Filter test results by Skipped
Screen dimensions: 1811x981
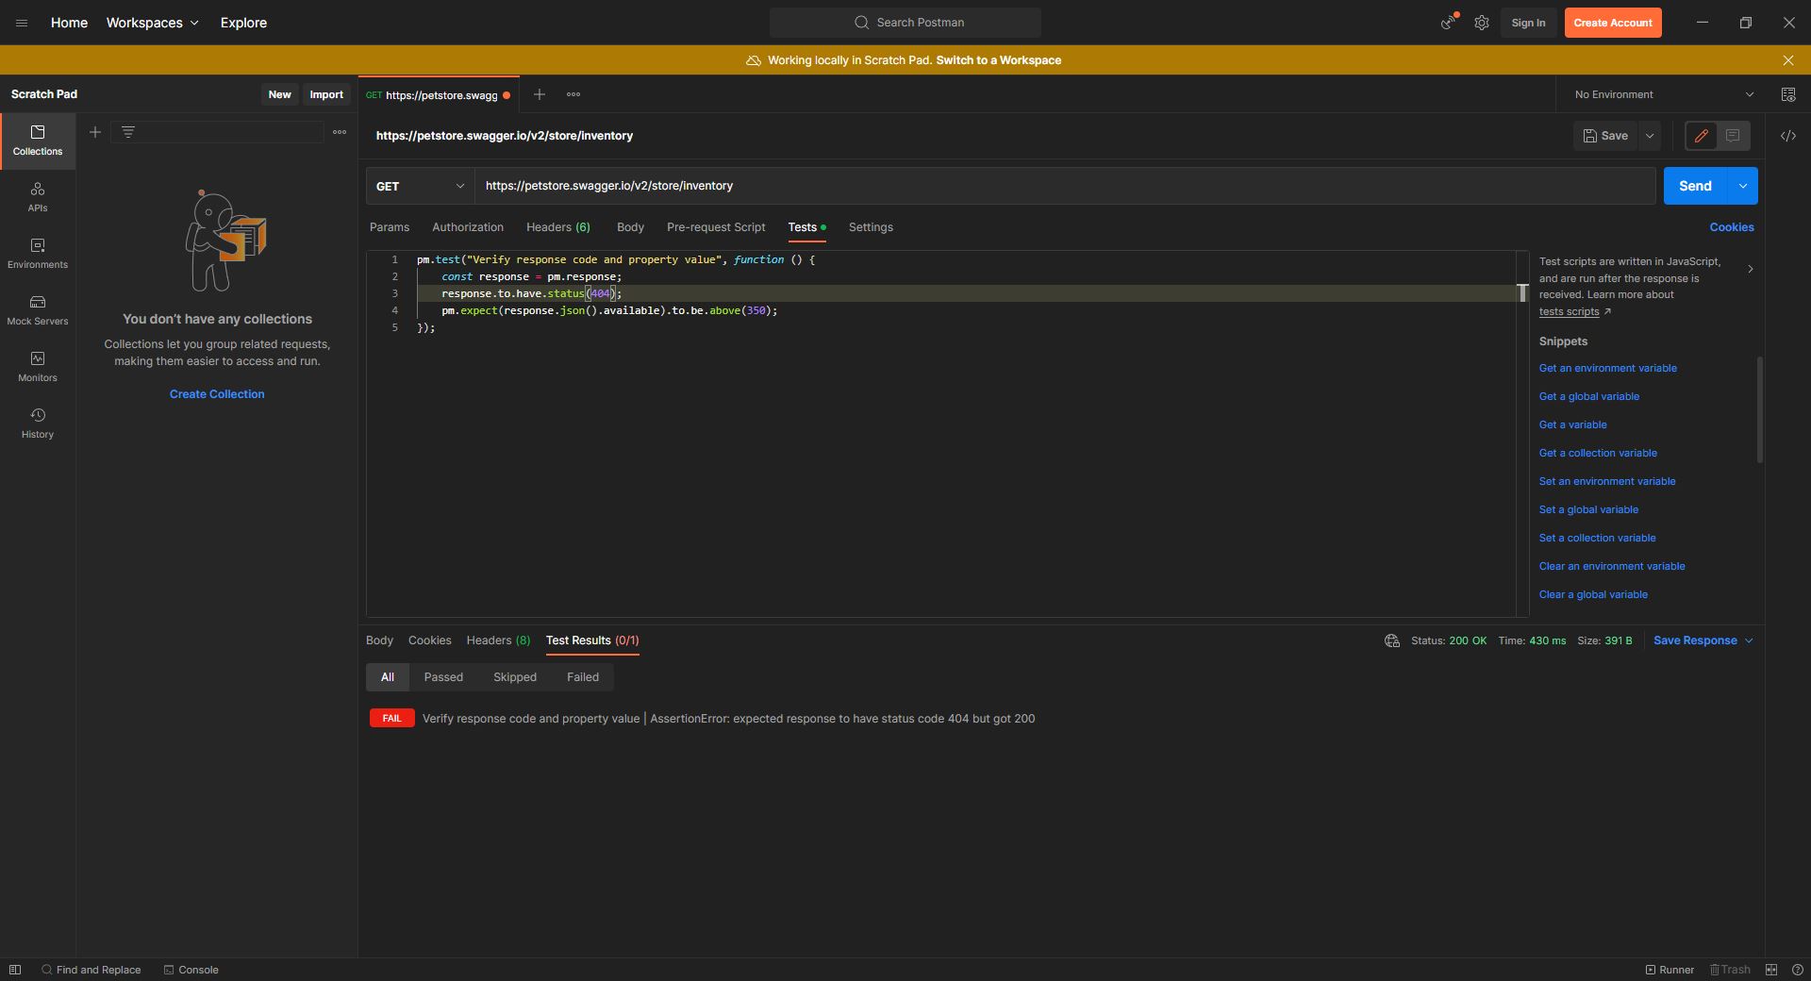pos(515,677)
